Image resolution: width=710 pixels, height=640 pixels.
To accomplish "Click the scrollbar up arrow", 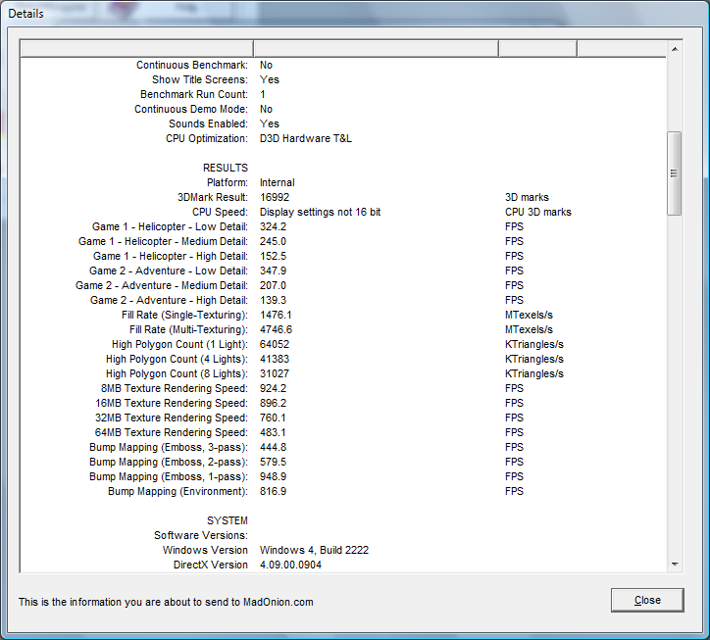I will pyautogui.click(x=674, y=49).
